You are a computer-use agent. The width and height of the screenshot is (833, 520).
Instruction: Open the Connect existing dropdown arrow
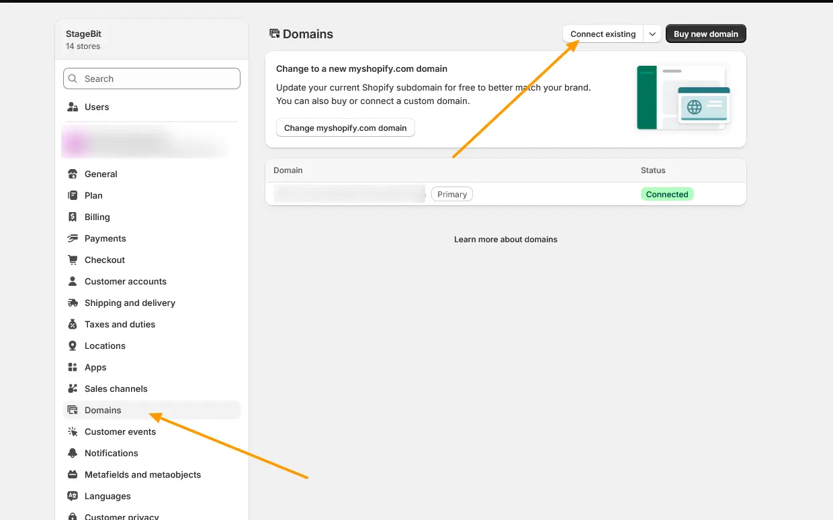(652, 34)
